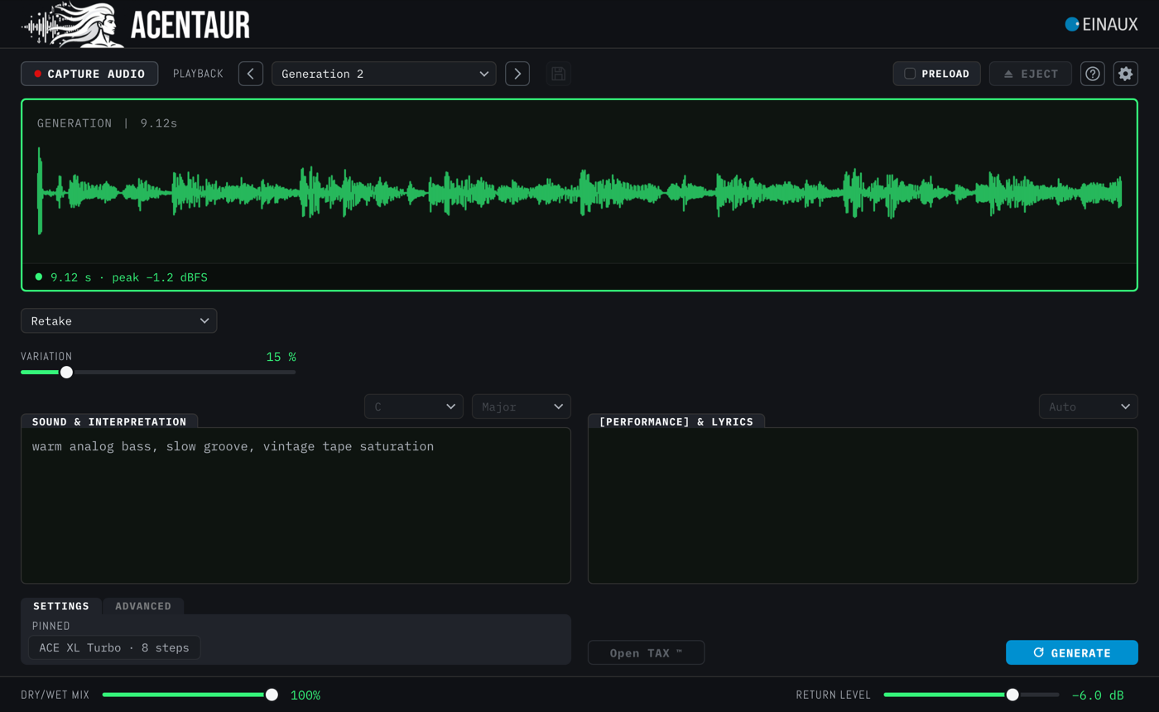
Task: Click the '9.12 s · peak -1.2 dBFS' status text
Action: click(129, 277)
